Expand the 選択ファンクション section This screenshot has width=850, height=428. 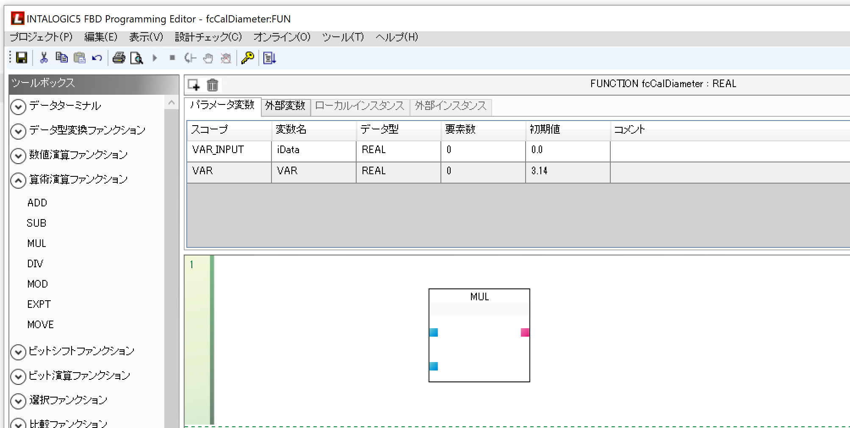click(18, 401)
